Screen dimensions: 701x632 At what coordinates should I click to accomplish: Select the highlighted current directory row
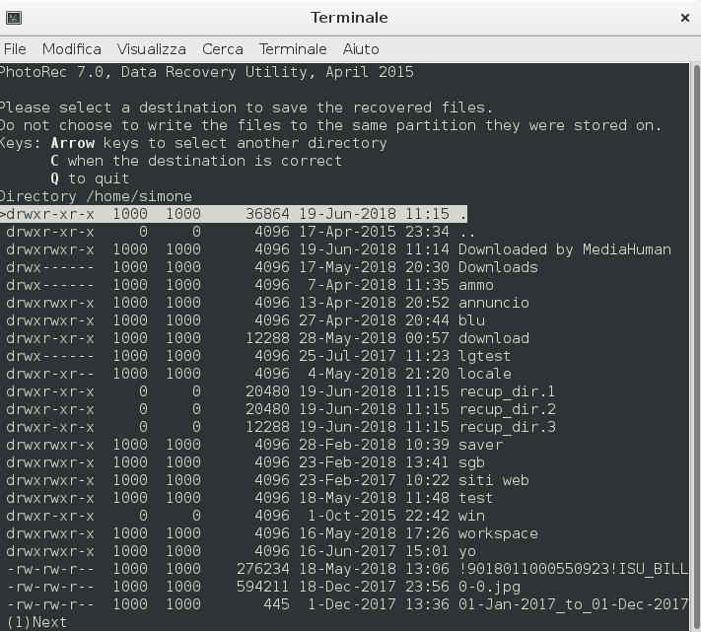pos(237,214)
